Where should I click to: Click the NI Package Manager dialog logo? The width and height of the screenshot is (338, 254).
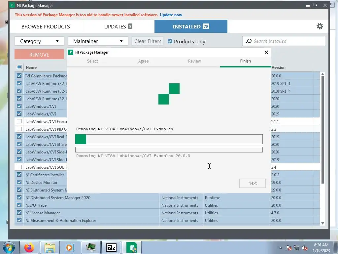click(x=71, y=52)
